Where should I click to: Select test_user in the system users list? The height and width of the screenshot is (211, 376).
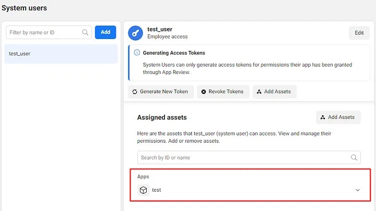coord(61,54)
